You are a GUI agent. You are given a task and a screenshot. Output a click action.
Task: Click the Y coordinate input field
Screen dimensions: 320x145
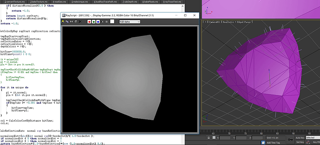point(241,138)
